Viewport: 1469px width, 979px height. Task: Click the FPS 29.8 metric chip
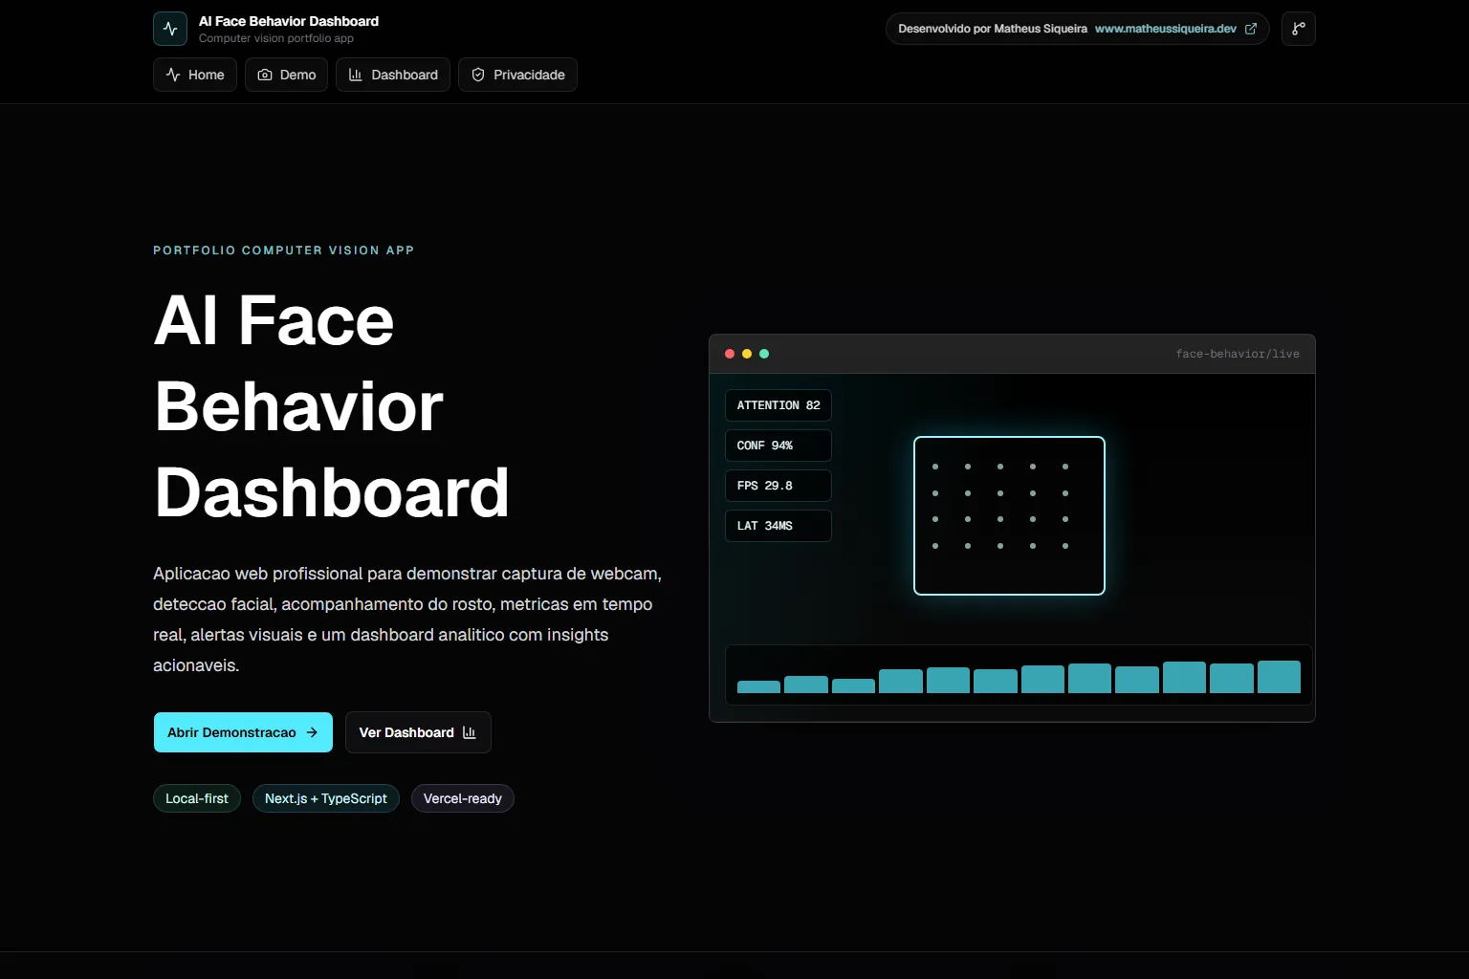[x=778, y=486]
